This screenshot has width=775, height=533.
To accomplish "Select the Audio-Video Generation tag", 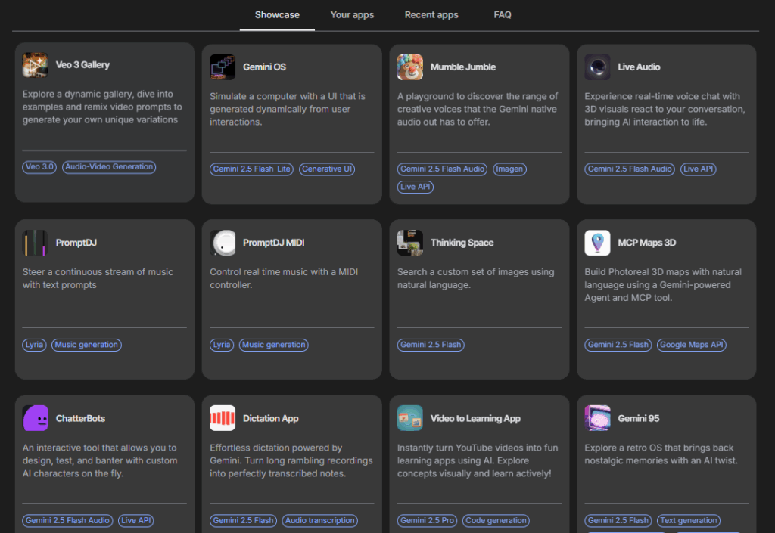I will point(109,167).
